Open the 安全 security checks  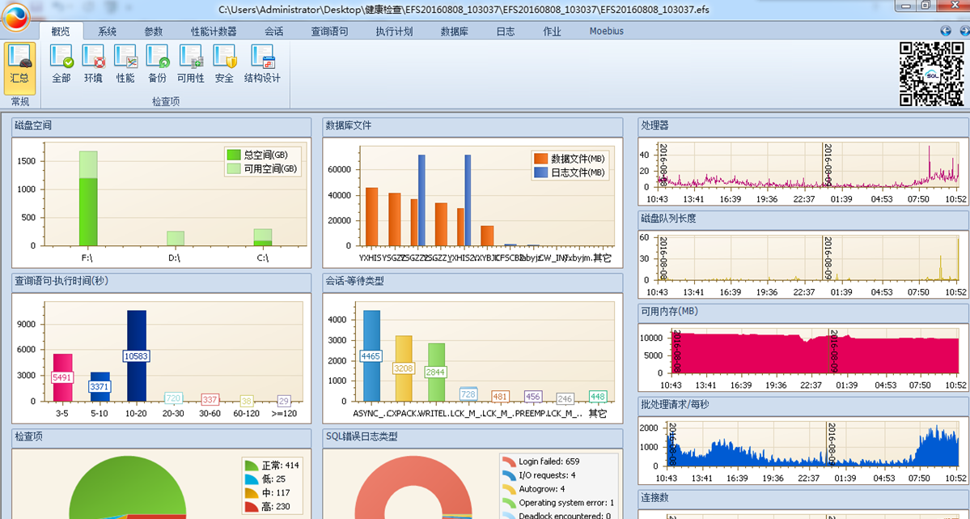[225, 64]
